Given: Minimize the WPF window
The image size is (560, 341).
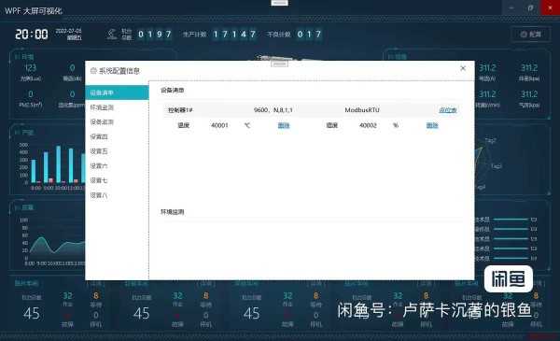Looking at the screenshot, I should (x=511, y=7).
